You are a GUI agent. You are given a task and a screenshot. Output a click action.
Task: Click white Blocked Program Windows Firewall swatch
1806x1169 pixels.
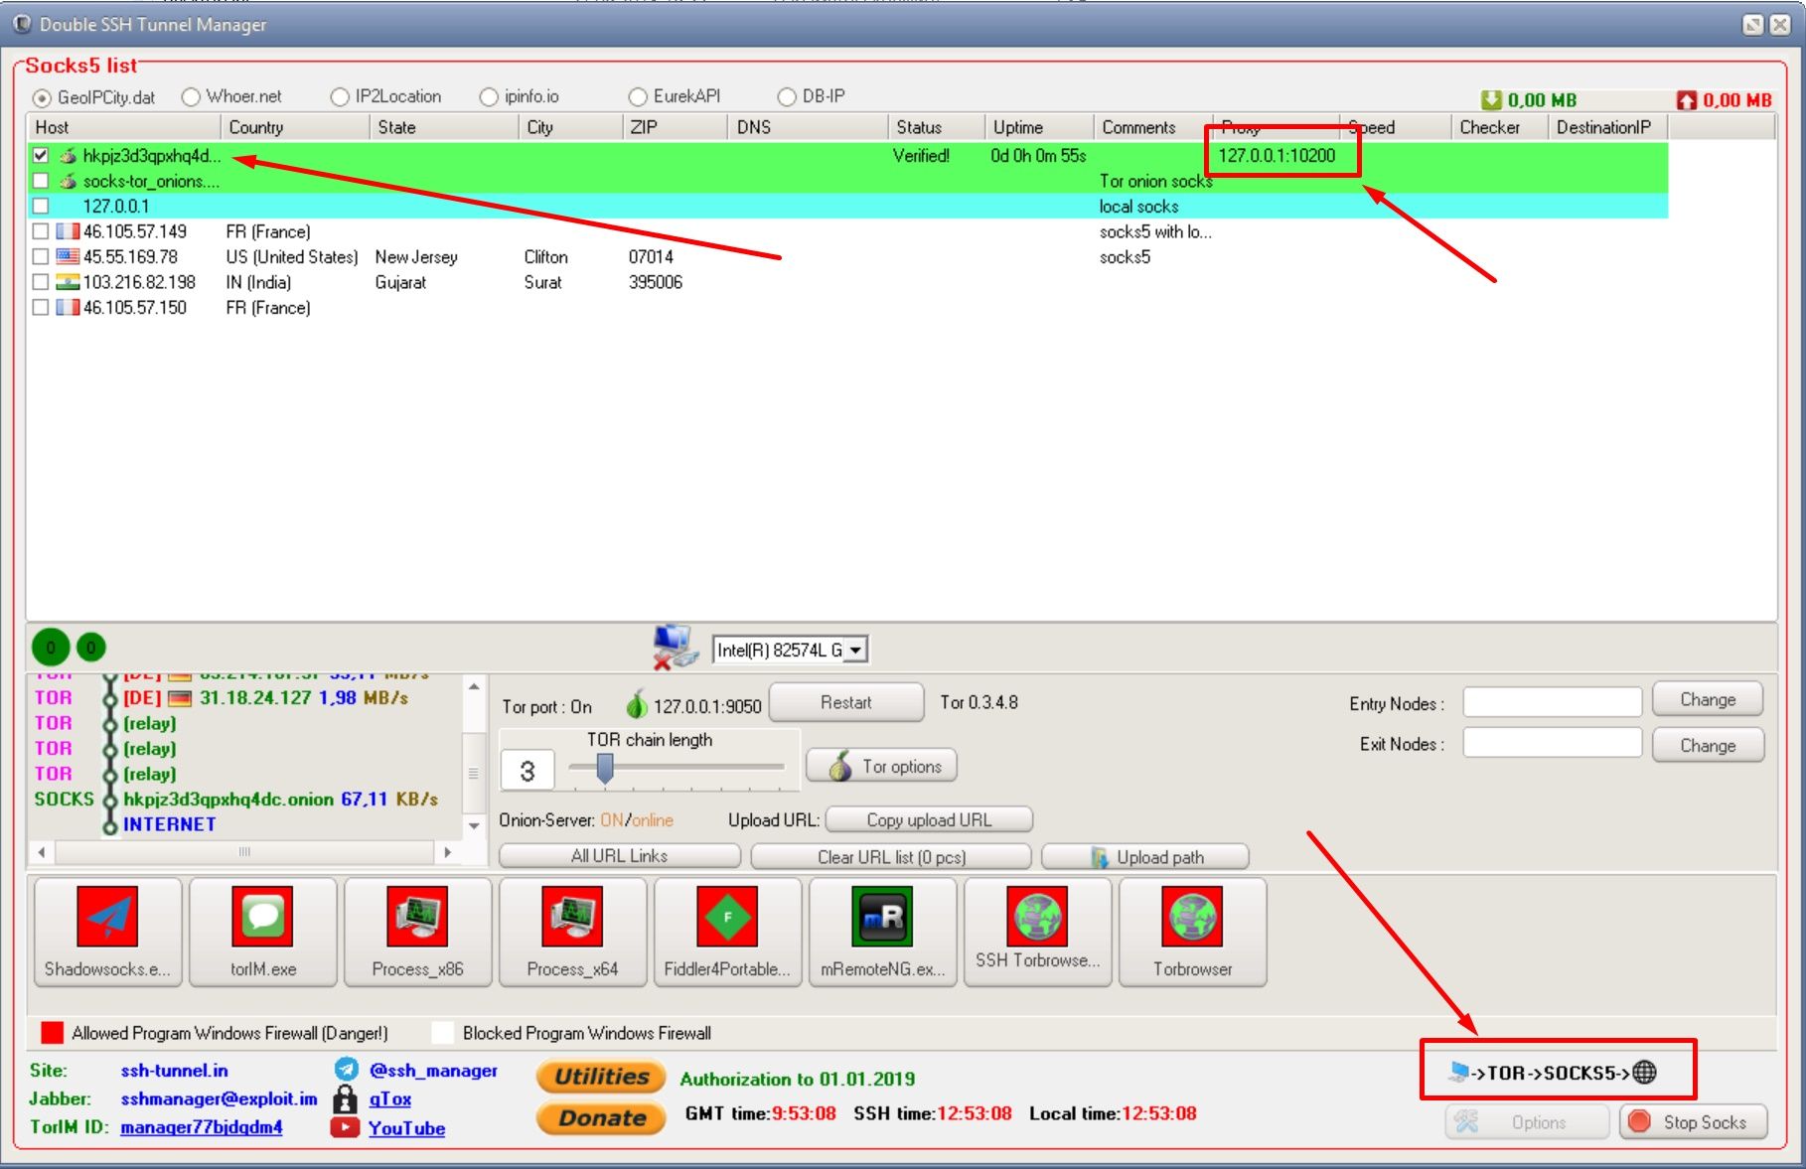tap(443, 1033)
